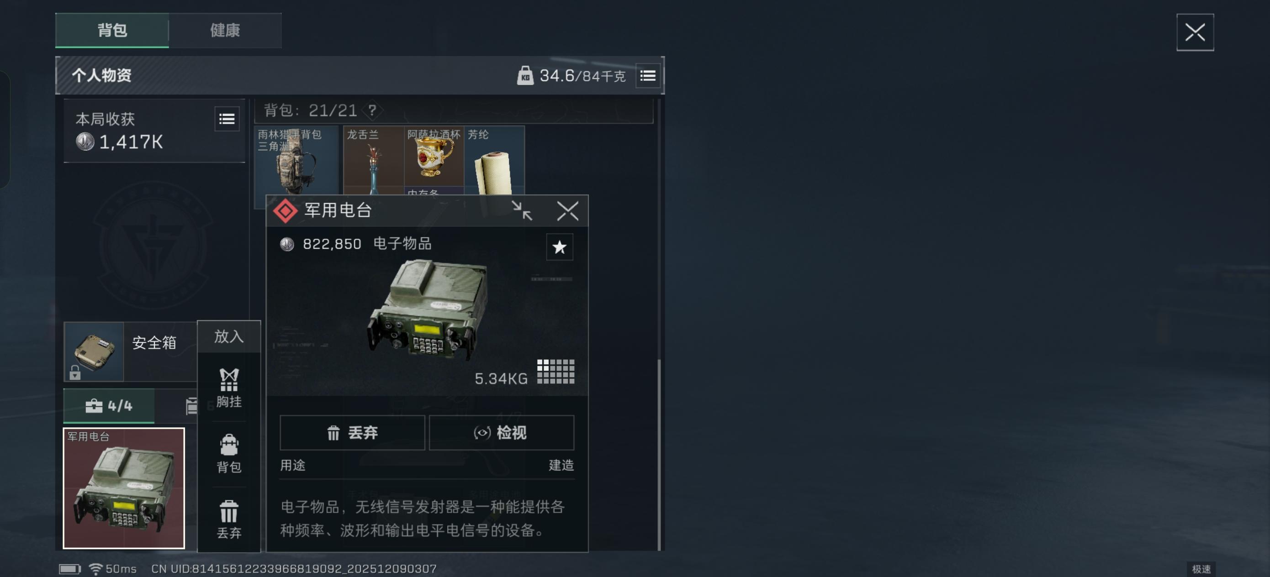The image size is (1270, 577).
Task: Discard item using 丢弃 trash icon in side menu
Action: click(229, 519)
